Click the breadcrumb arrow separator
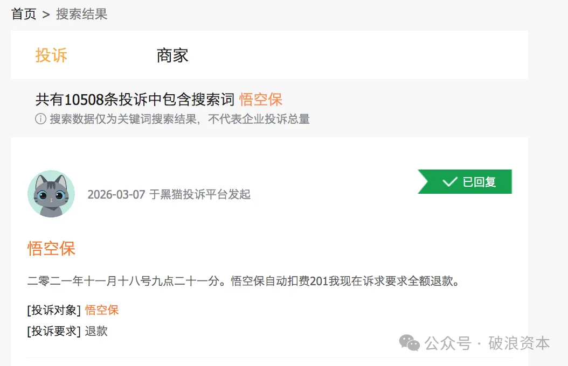 (x=46, y=15)
